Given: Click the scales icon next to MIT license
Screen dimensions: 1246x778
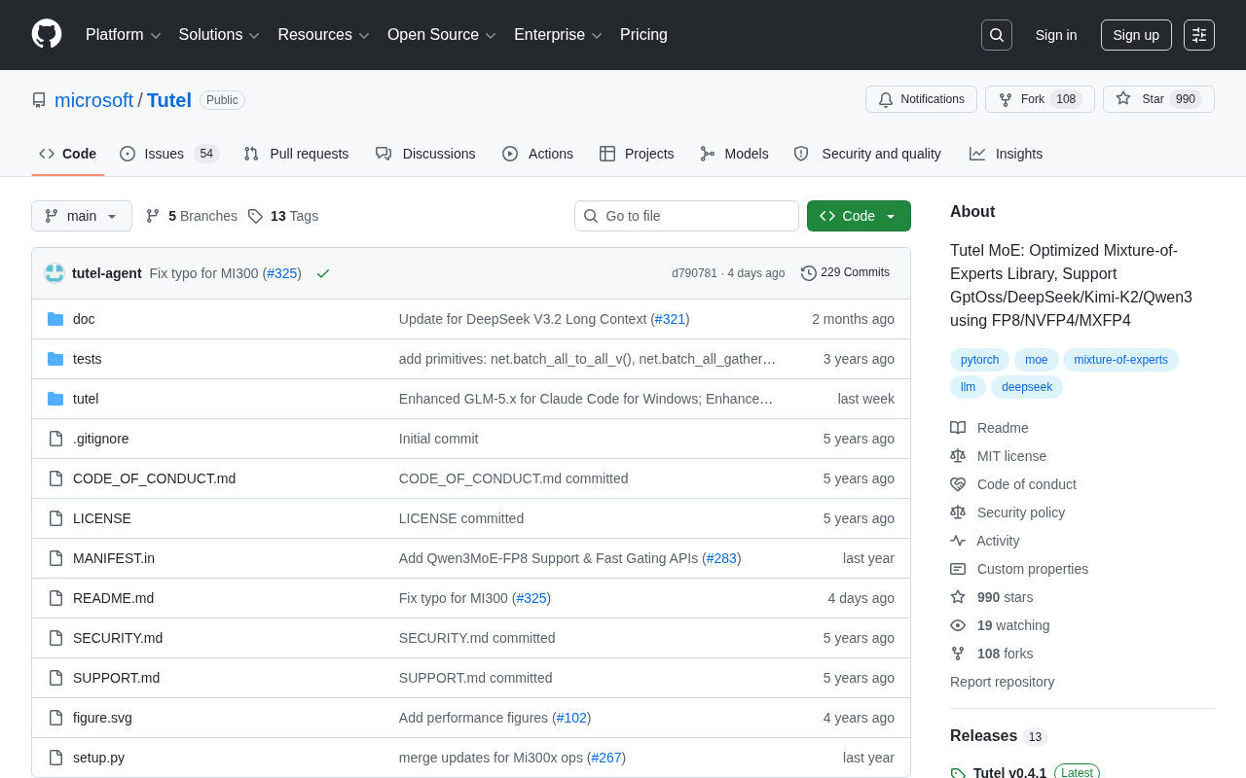Looking at the screenshot, I should tap(958, 456).
